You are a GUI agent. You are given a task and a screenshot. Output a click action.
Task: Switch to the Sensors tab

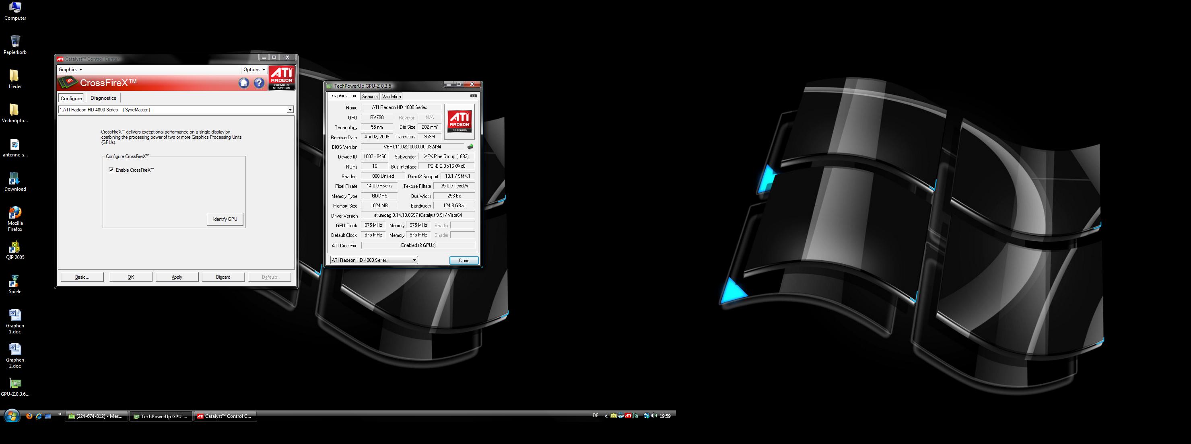369,97
